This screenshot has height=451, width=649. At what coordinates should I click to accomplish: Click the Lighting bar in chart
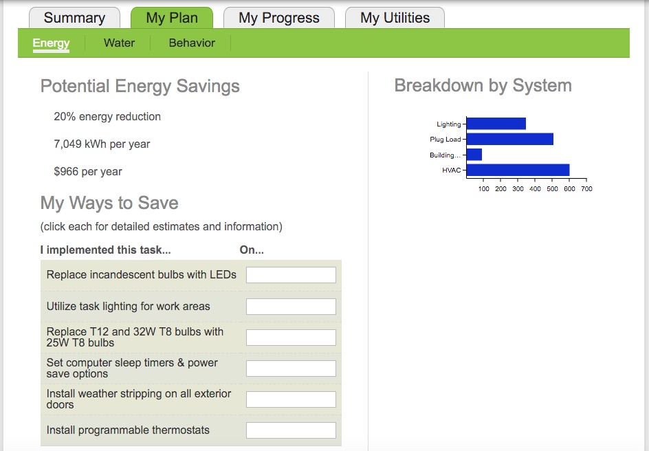coord(496,124)
